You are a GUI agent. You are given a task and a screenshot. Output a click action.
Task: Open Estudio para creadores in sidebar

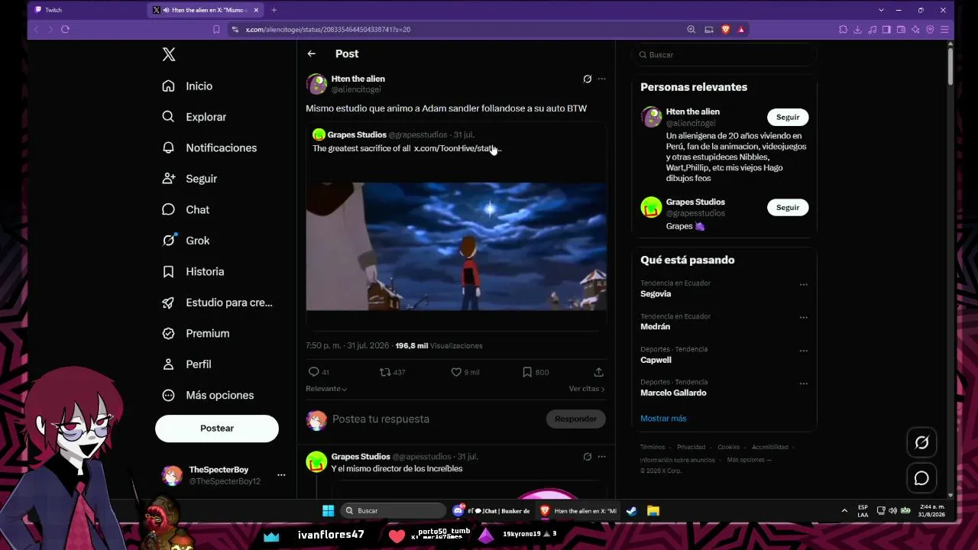pos(217,302)
